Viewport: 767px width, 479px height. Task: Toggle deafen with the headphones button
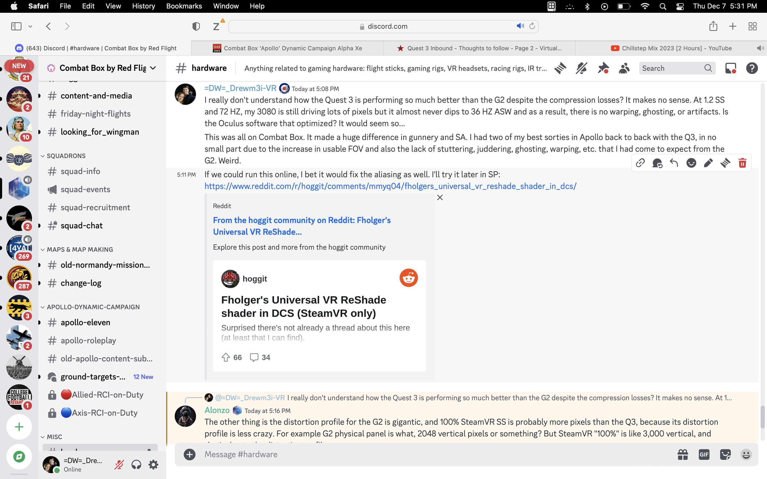coord(136,465)
